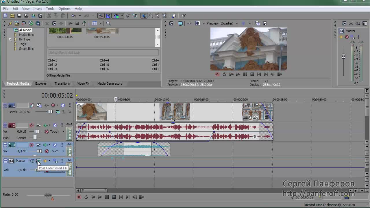Viewport: 370px width, 208px height.
Task: Open the track 1 automation settings dropdown arrow
Action: click(x=57, y=105)
